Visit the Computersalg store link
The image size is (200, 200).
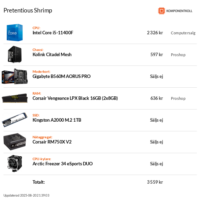(183, 33)
